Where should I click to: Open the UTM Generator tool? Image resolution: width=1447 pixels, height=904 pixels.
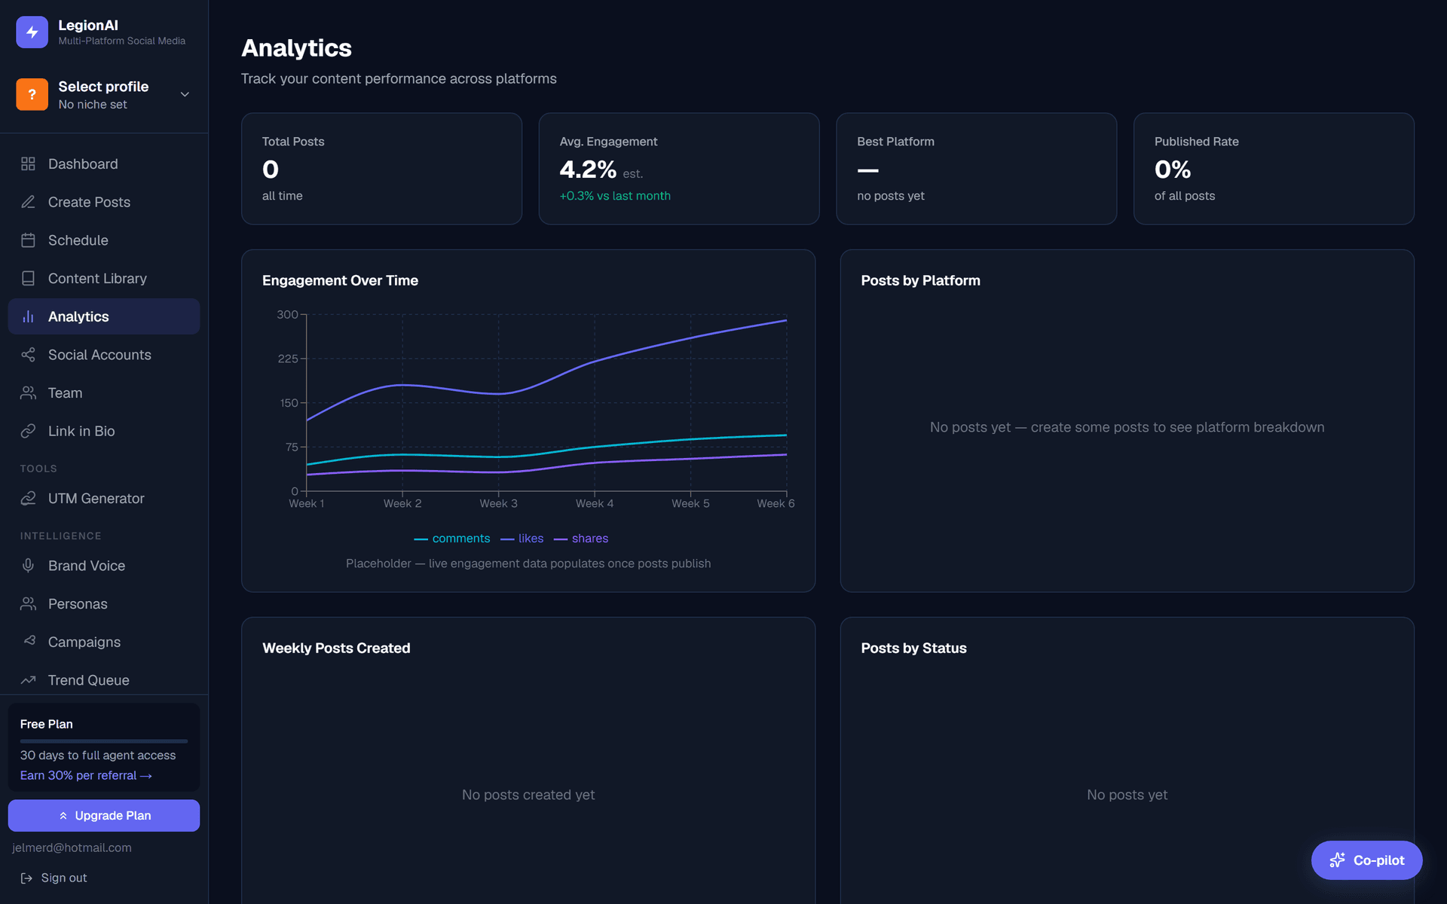coord(104,498)
